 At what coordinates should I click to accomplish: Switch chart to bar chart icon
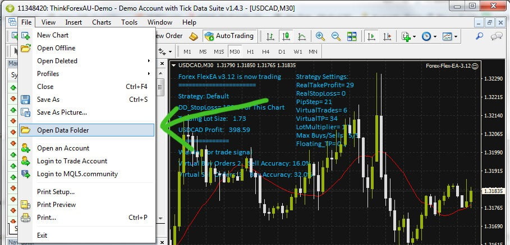point(270,36)
